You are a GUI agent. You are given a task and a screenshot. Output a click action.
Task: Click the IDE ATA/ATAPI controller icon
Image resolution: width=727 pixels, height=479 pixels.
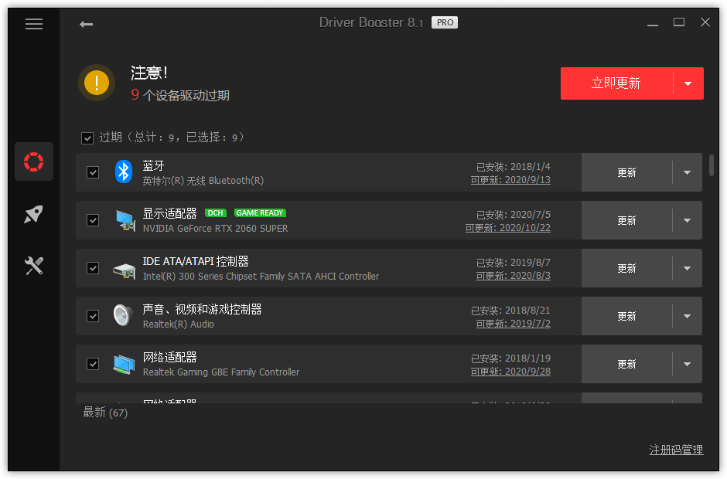(x=125, y=270)
